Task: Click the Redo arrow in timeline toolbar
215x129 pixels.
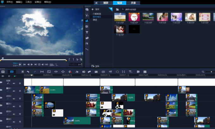Action: coord(35,72)
